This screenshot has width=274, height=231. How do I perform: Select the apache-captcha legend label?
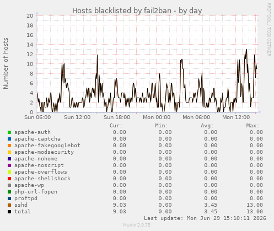(x=37, y=139)
